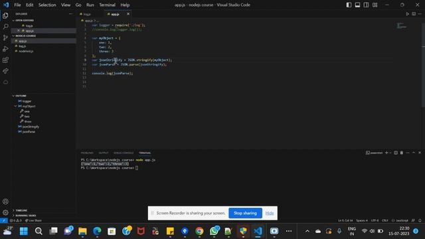Open the Run menu

[x=90, y=5]
